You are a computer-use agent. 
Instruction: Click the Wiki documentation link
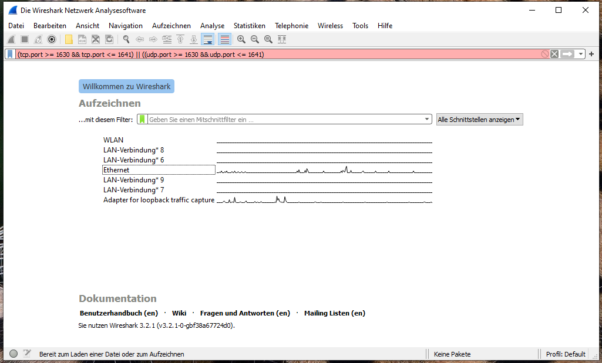(x=179, y=313)
